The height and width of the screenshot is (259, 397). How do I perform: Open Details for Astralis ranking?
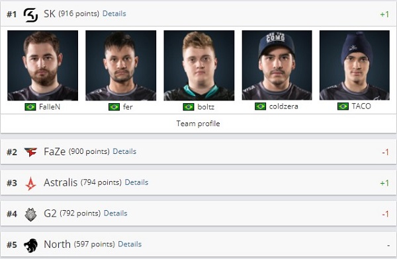(136, 182)
